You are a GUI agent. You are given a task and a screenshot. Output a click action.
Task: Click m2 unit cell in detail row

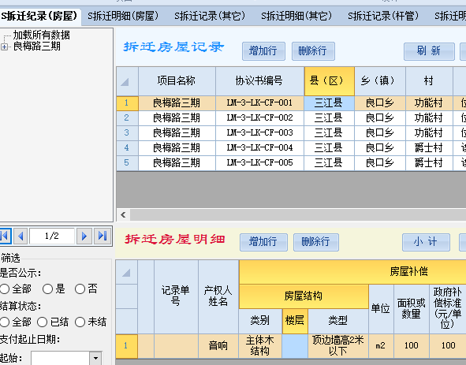point(382,346)
